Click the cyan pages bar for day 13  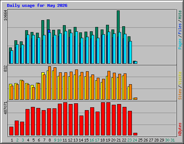77,48
